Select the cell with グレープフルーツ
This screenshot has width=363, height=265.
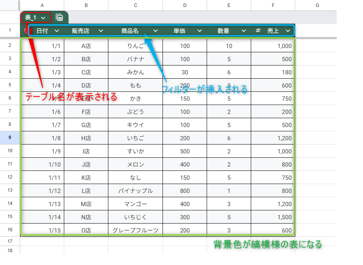click(x=135, y=230)
